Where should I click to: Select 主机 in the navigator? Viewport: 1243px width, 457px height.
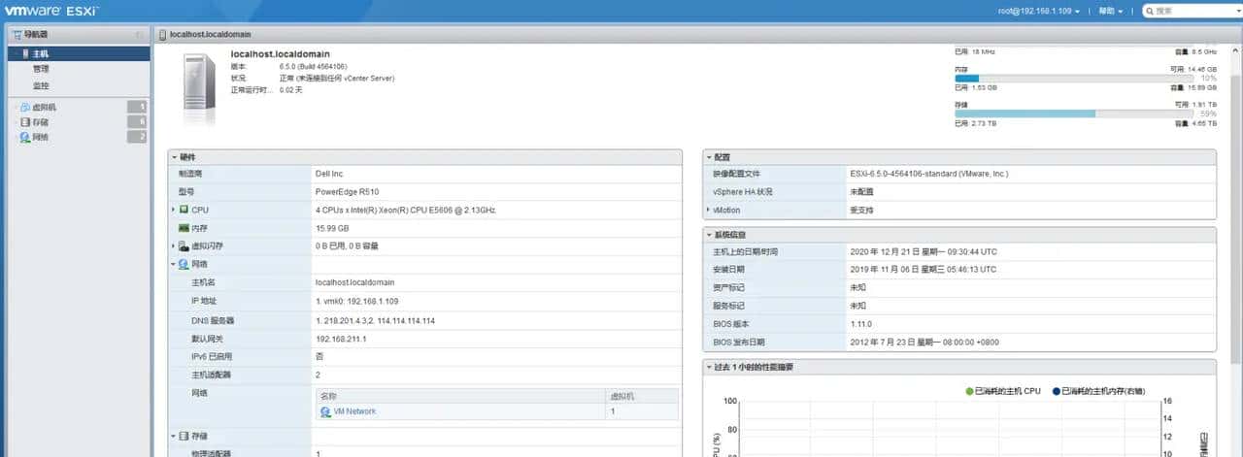[78, 54]
